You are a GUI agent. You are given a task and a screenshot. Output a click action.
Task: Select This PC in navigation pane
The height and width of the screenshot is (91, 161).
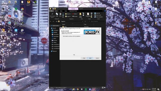pyautogui.click(x=54, y=28)
